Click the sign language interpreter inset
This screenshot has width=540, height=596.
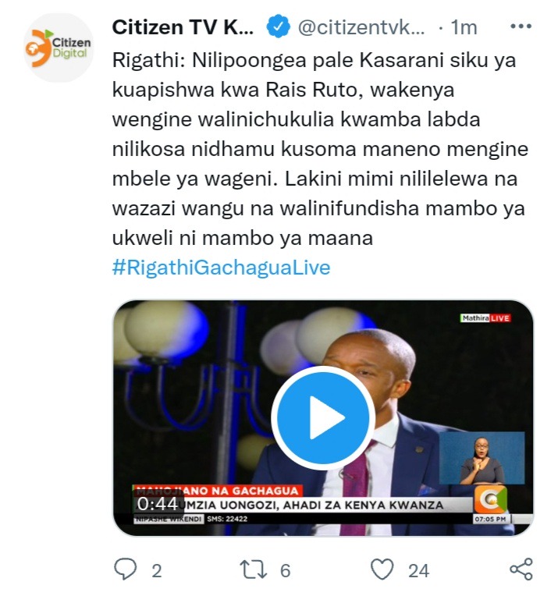pyautogui.click(x=481, y=458)
